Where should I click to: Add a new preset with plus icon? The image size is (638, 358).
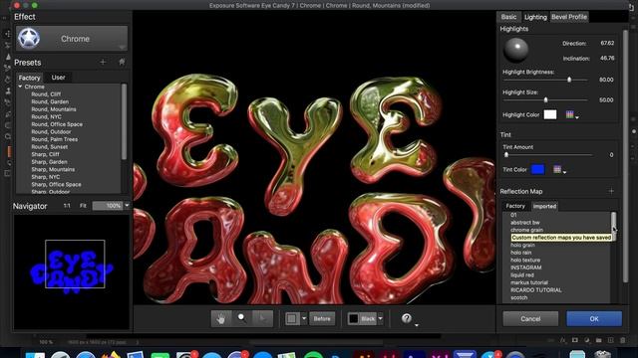[103, 62]
